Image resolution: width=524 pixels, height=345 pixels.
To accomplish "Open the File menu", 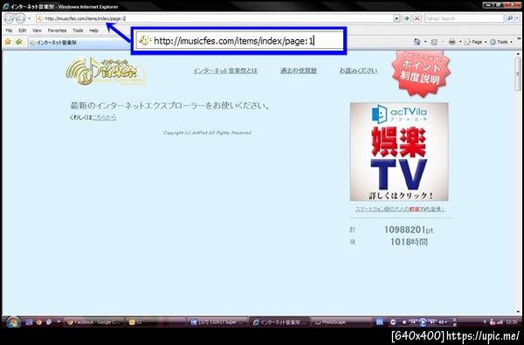I will pos(9,31).
